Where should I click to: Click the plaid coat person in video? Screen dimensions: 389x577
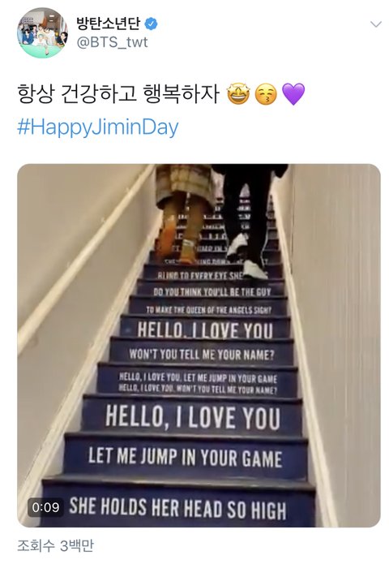pos(183,213)
